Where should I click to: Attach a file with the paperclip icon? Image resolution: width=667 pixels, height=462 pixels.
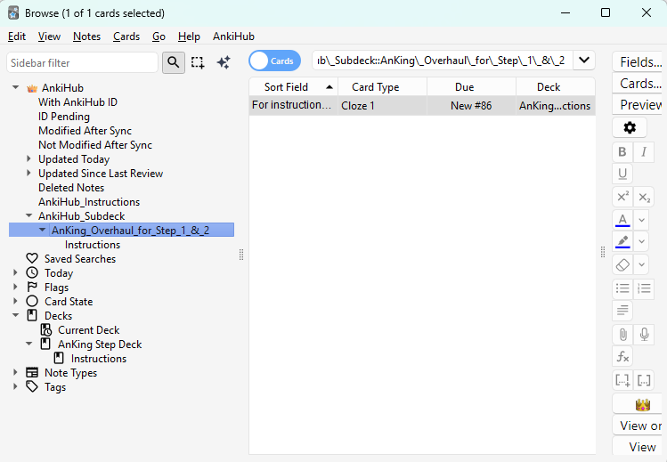tap(622, 334)
